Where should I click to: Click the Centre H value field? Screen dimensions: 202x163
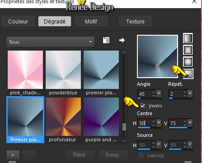point(145,123)
